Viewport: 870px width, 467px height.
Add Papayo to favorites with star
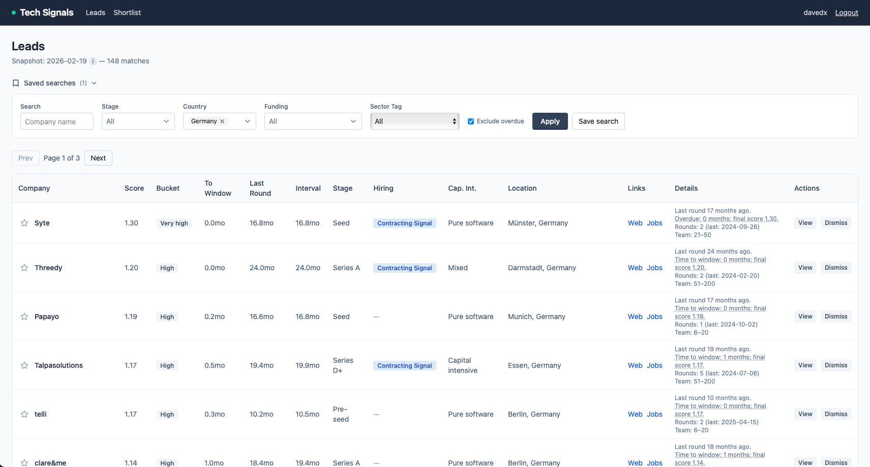(24, 316)
